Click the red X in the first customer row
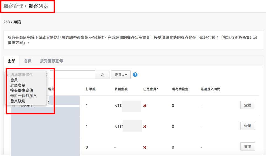This screenshot has height=156, width=266. coord(144,106)
